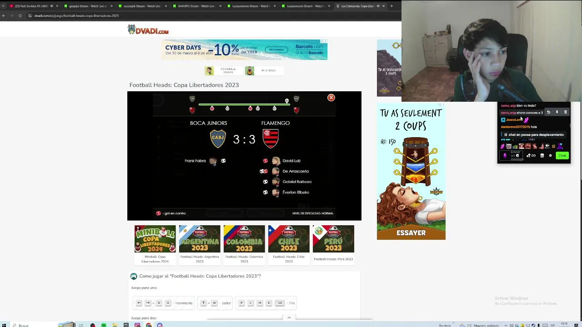The height and width of the screenshot is (327, 582).
Task: Click the gol en contra legend
Action: [x=171, y=213]
